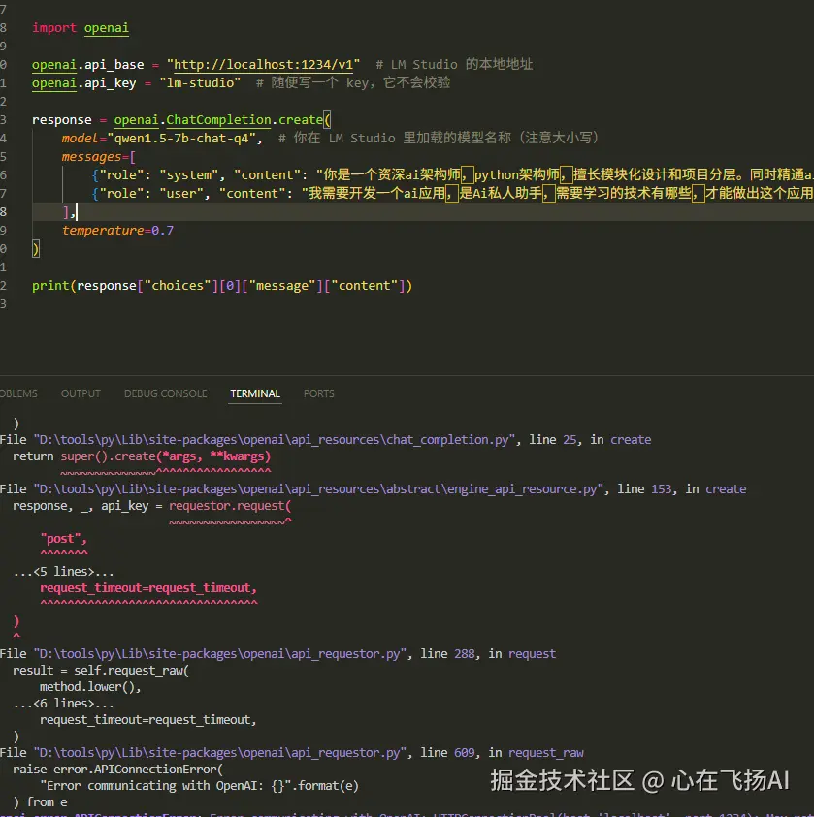814x817 pixels.
Task: Click the "lm-studio" api_key string
Action: [x=200, y=82]
